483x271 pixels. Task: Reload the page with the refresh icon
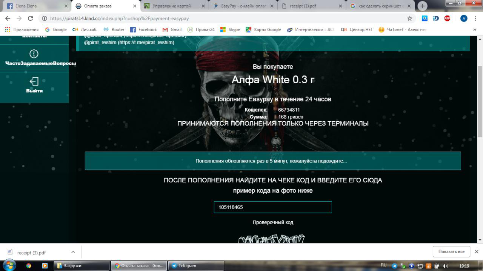(x=31, y=18)
